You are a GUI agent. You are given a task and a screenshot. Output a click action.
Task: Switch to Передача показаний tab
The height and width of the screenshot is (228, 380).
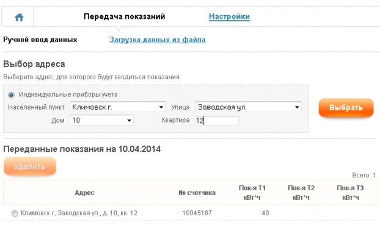[124, 16]
